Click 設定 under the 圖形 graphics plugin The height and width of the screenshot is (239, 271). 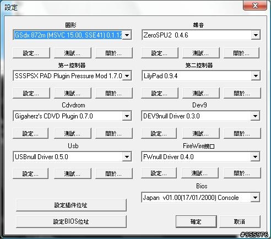(31, 53)
